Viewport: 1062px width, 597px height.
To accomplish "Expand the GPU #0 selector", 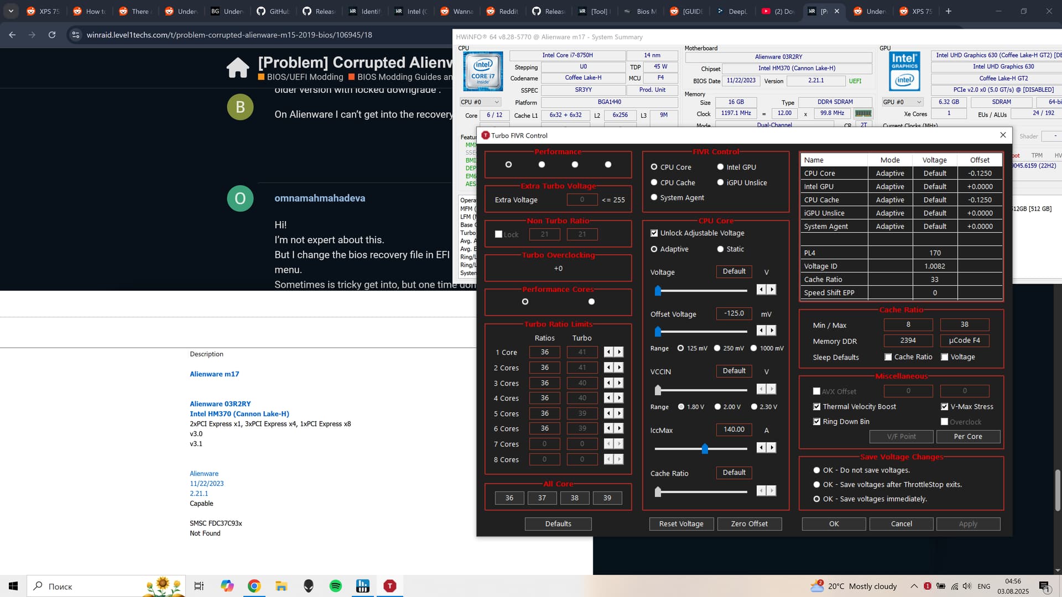I will coord(903,102).
